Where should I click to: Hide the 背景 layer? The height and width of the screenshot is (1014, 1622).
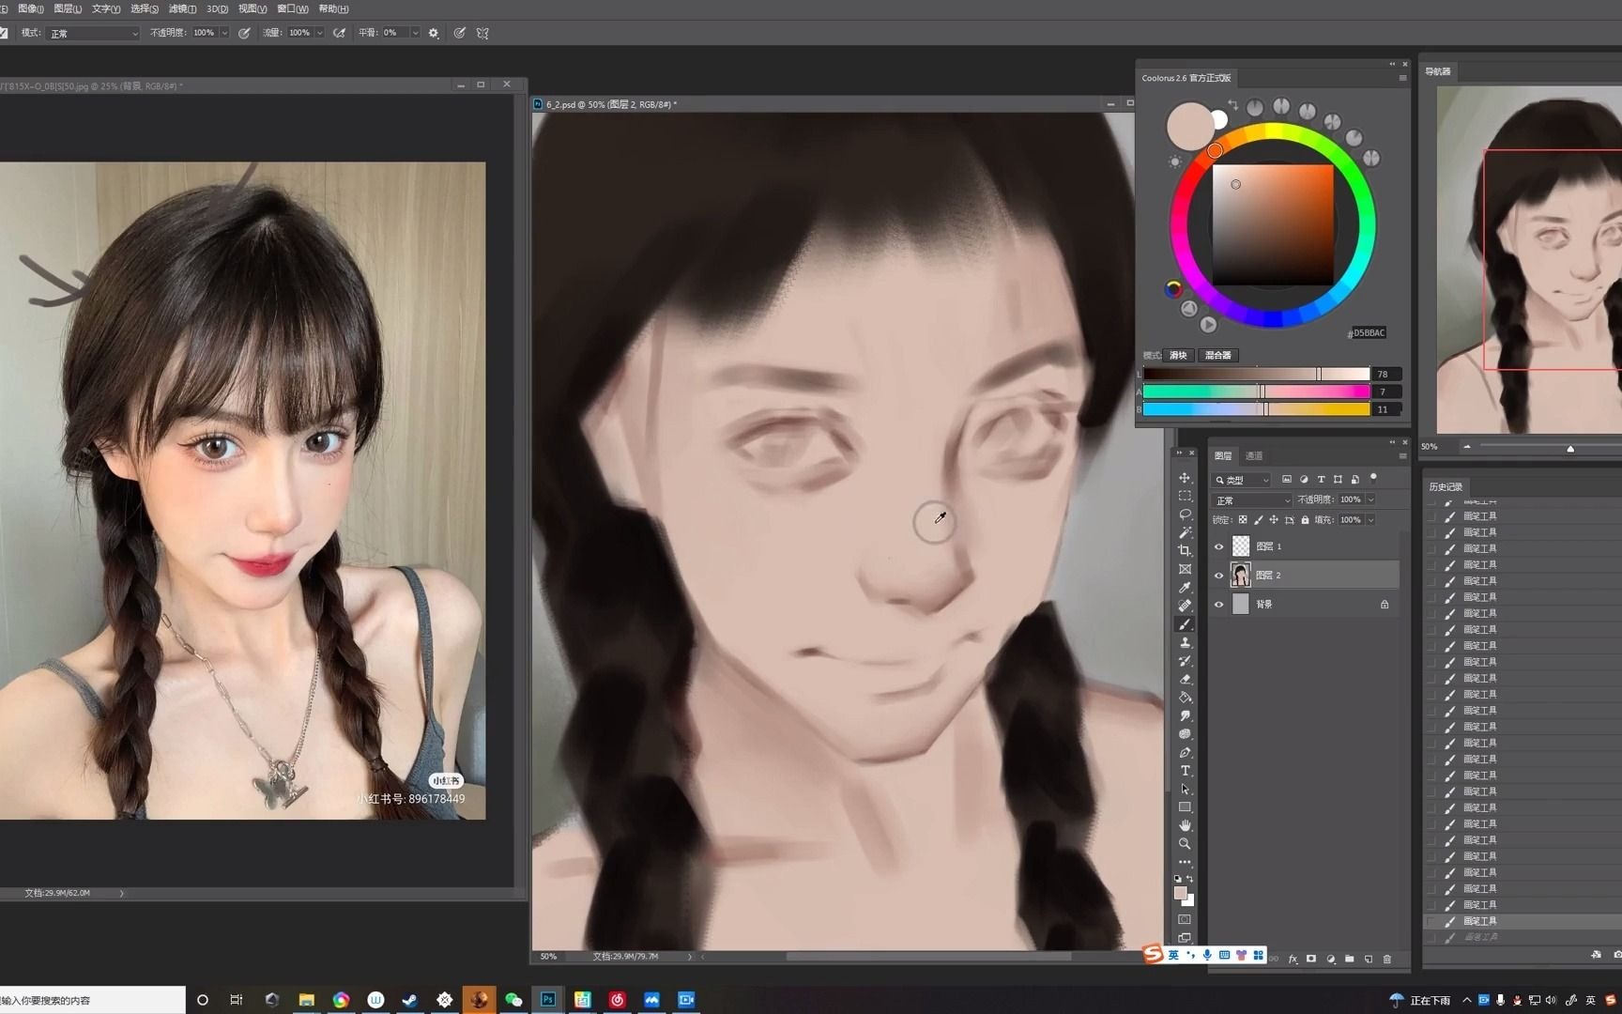coord(1218,605)
